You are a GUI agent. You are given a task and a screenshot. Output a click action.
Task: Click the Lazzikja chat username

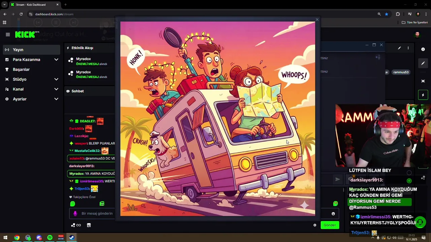point(81,136)
